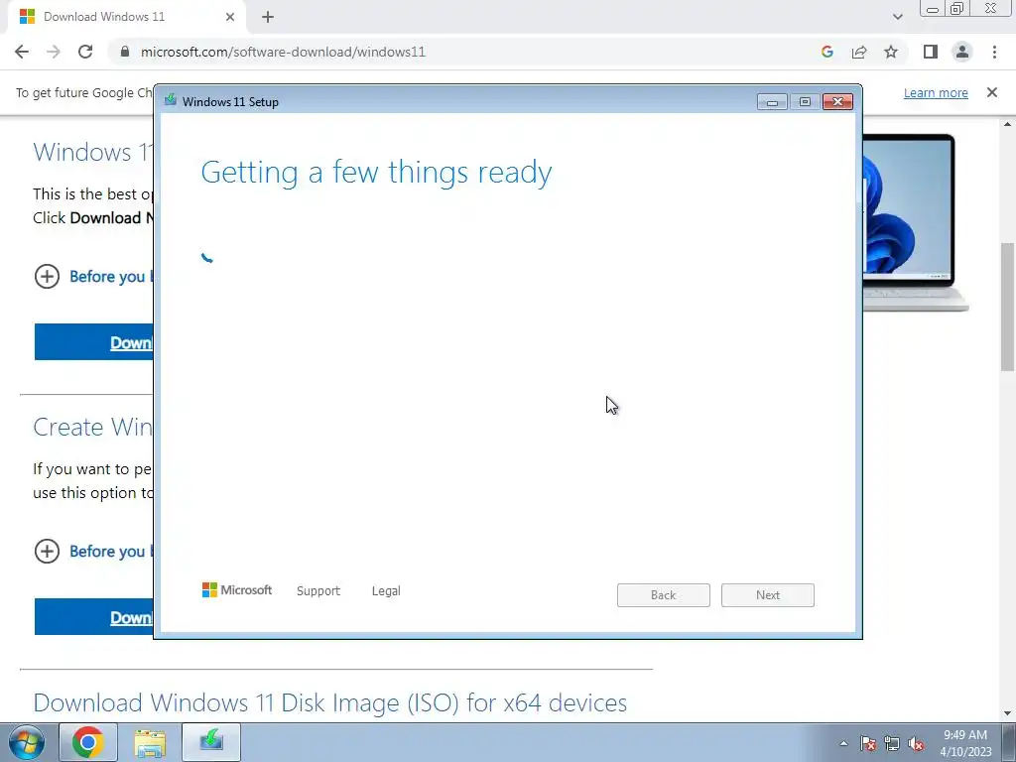
Task: Click the volume speaker tray icon
Action: click(x=916, y=743)
